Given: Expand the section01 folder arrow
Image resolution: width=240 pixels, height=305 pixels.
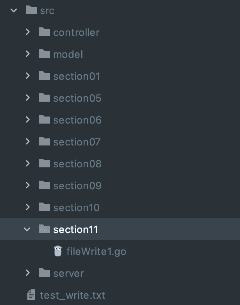Looking at the screenshot, I should pos(27,76).
